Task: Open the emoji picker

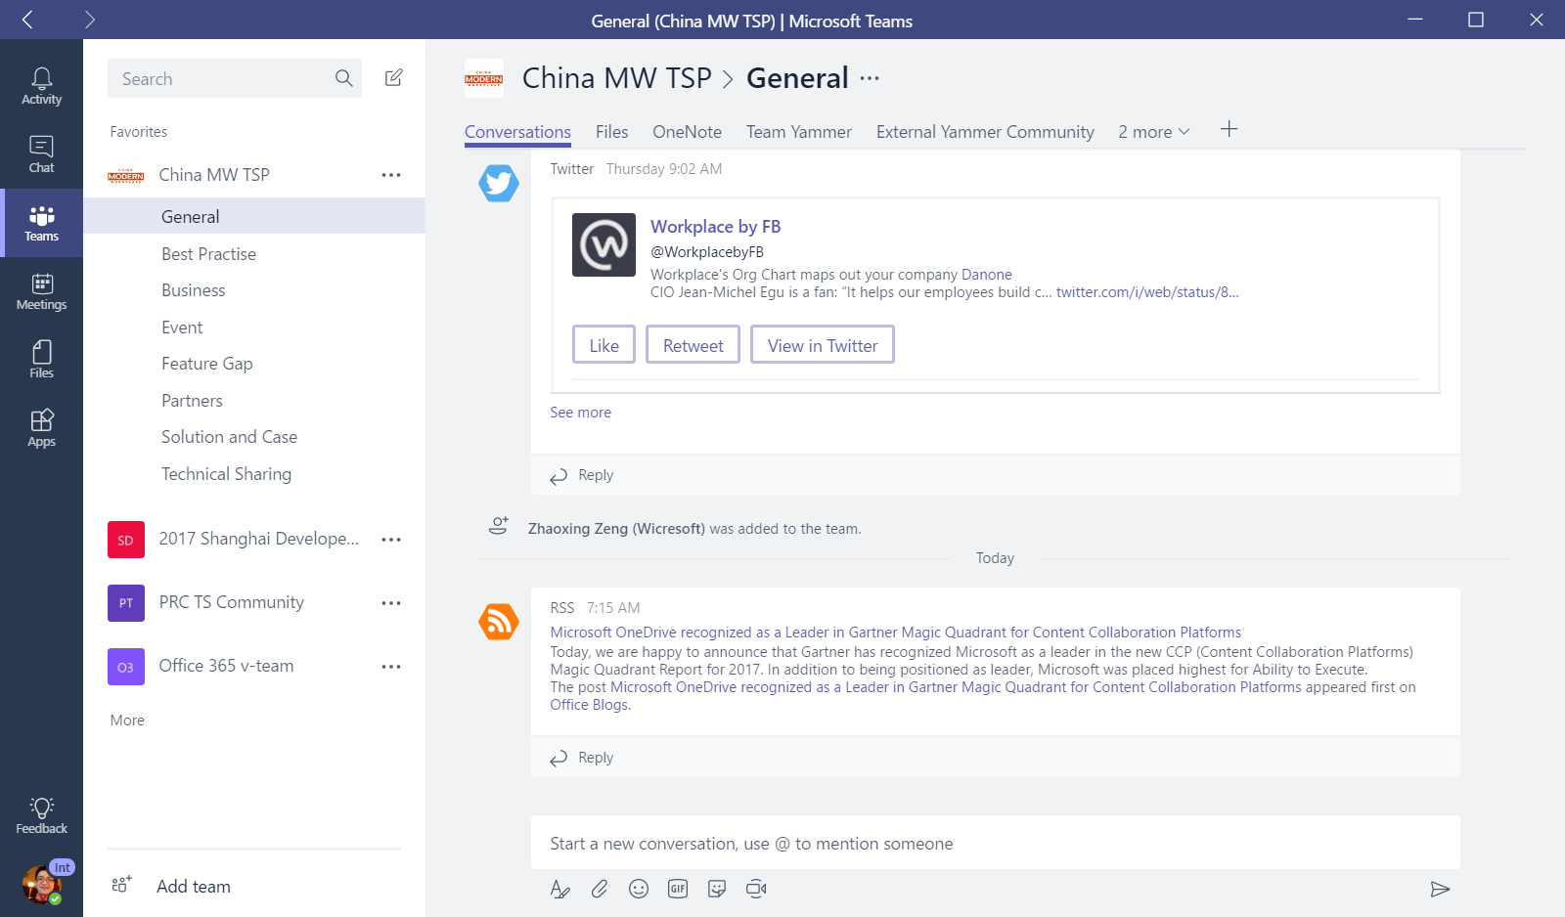Action: pyautogui.click(x=639, y=889)
